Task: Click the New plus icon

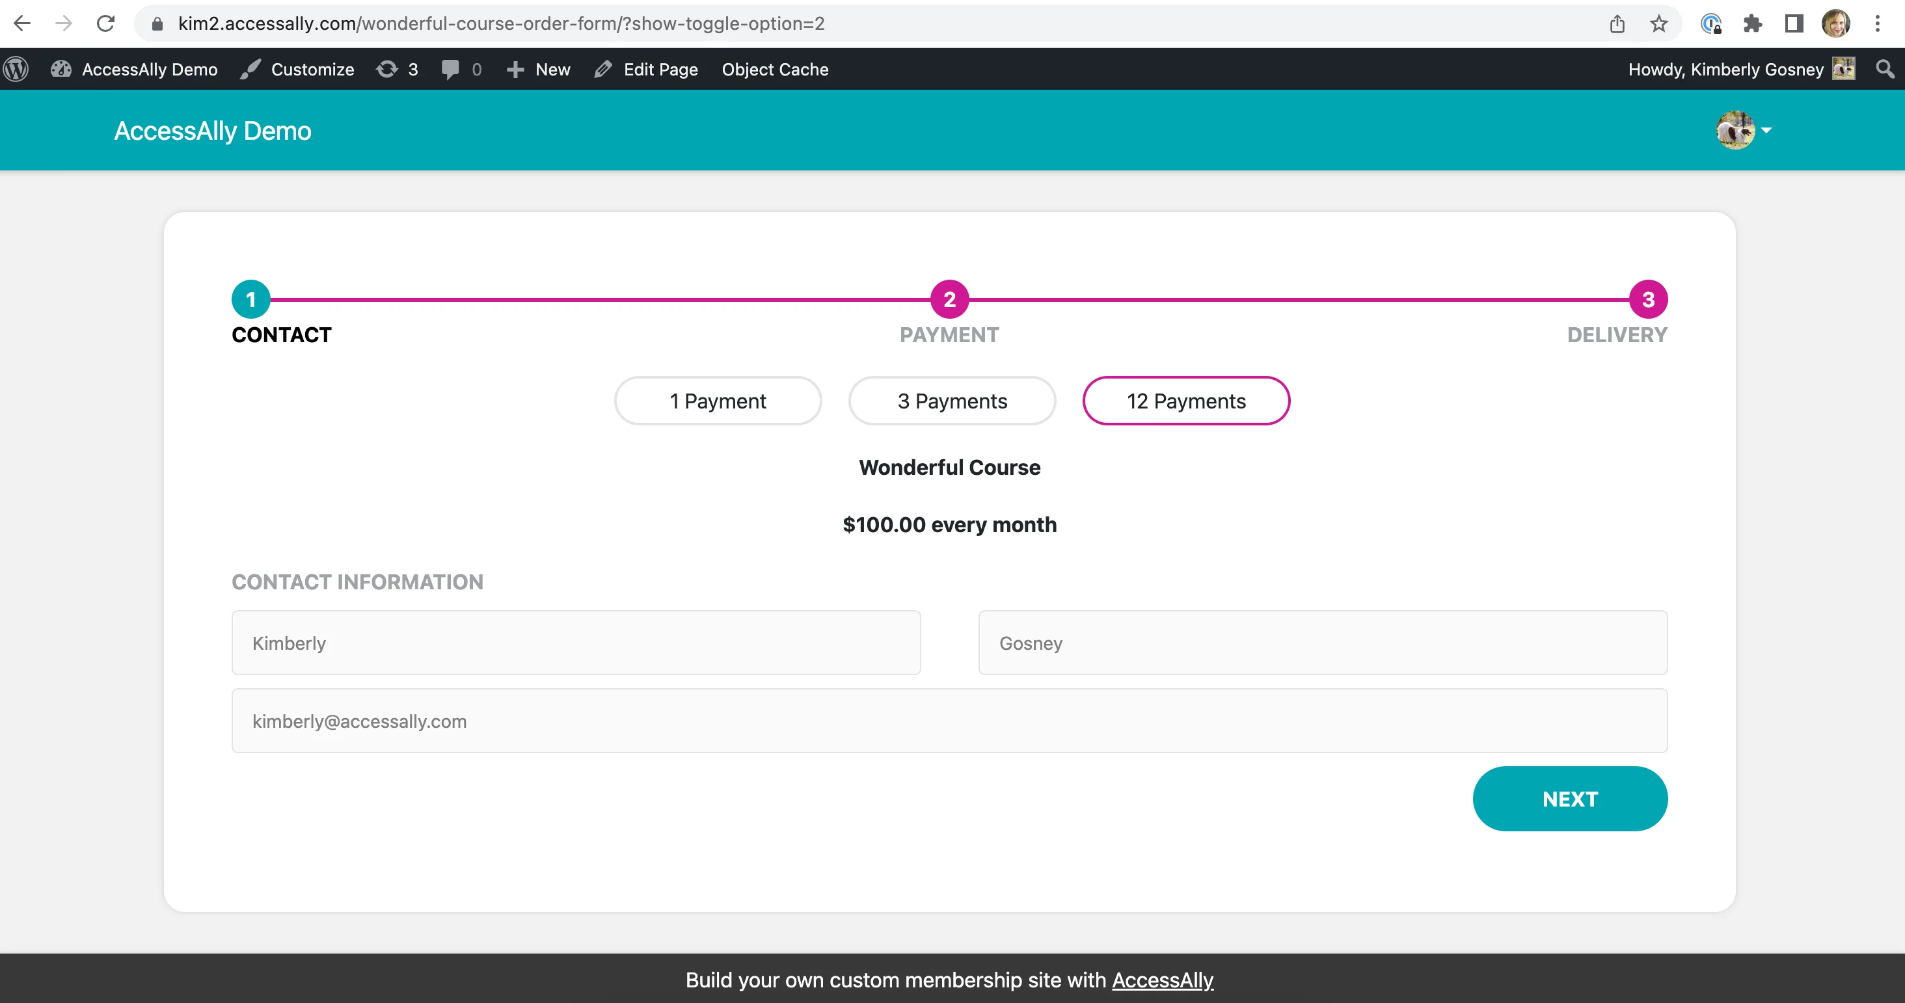Action: [x=517, y=69]
